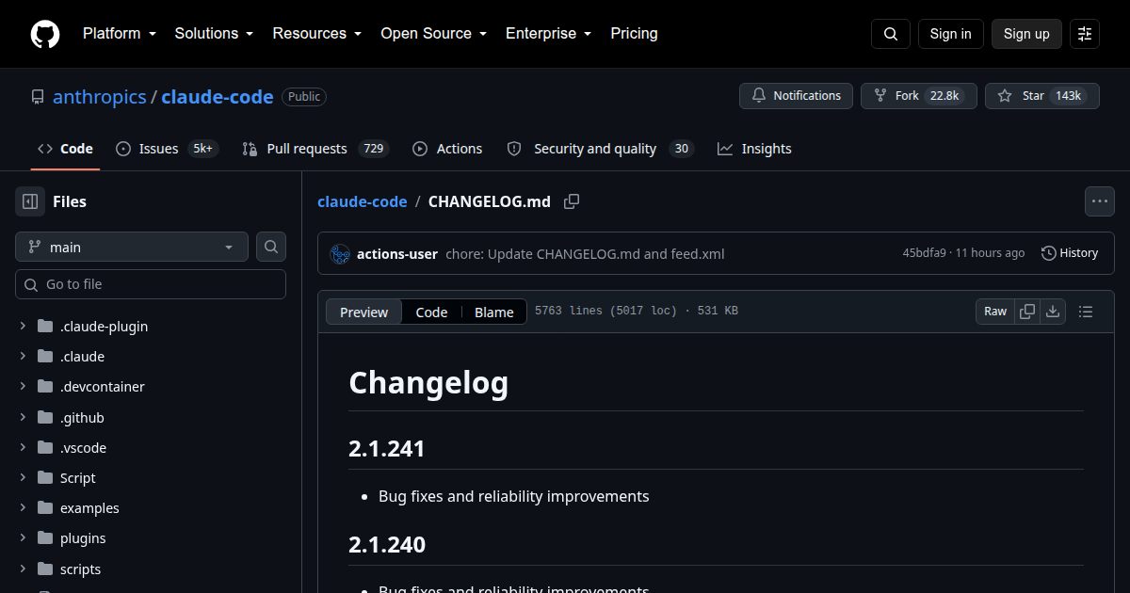Open the .claude-plugin folder icon
1130x593 pixels.
pos(45,327)
